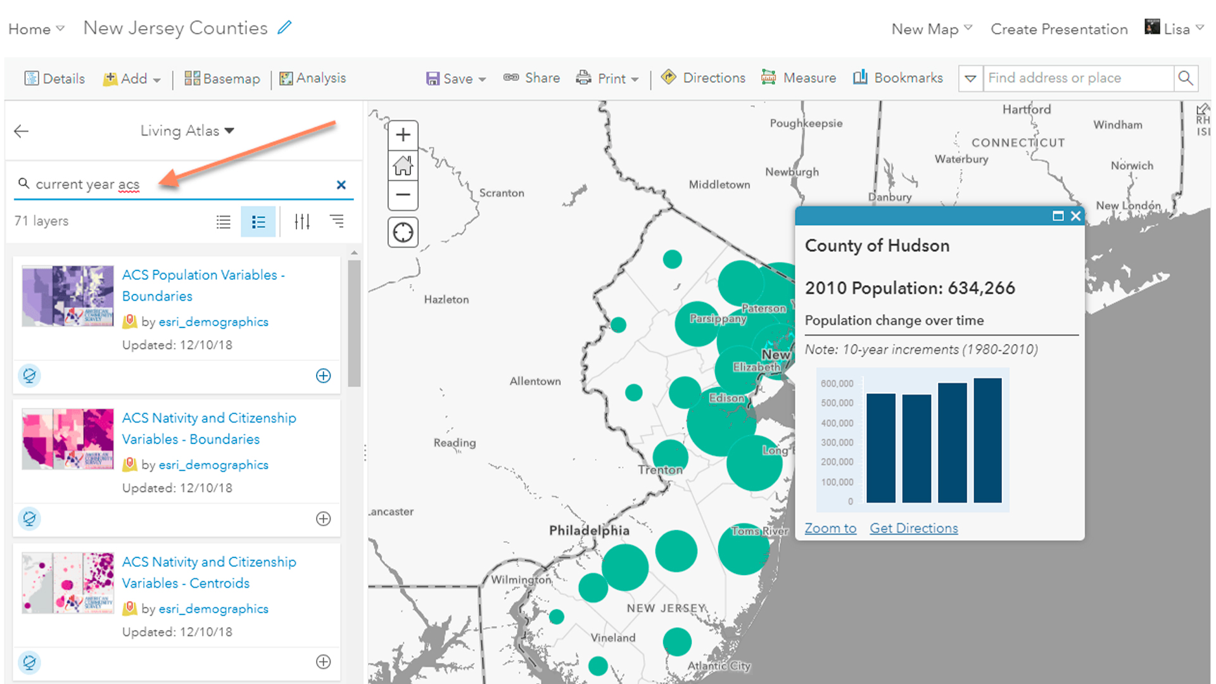Click the map zoom out minus button
Image resolution: width=1216 pixels, height=684 pixels.
pyautogui.click(x=403, y=194)
